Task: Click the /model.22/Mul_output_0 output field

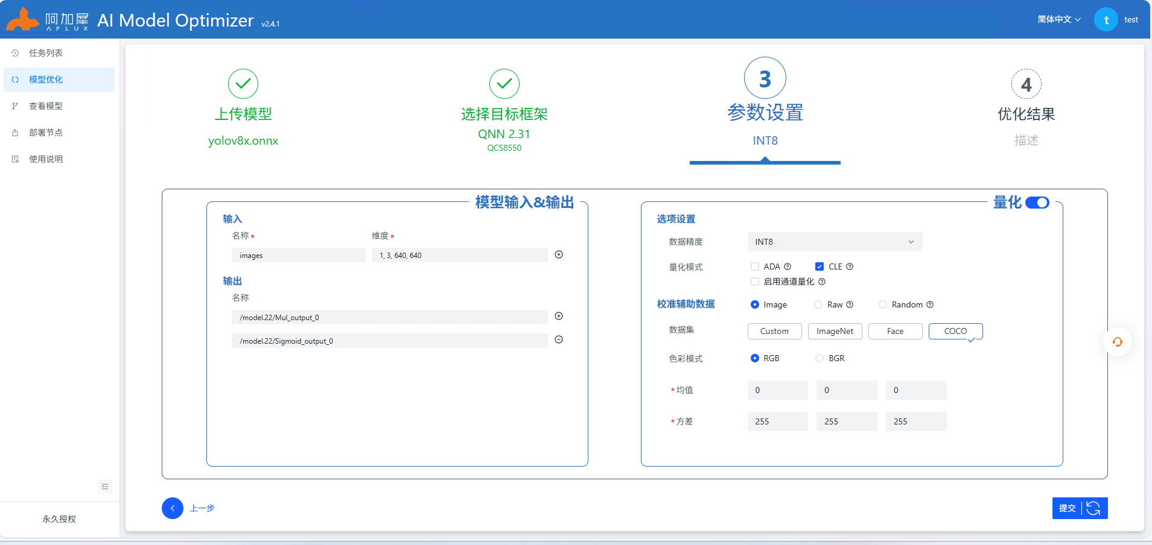Action: click(390, 317)
